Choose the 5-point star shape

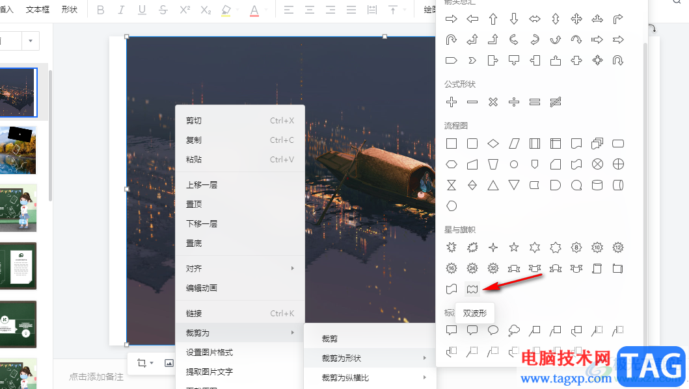pyautogui.click(x=514, y=247)
